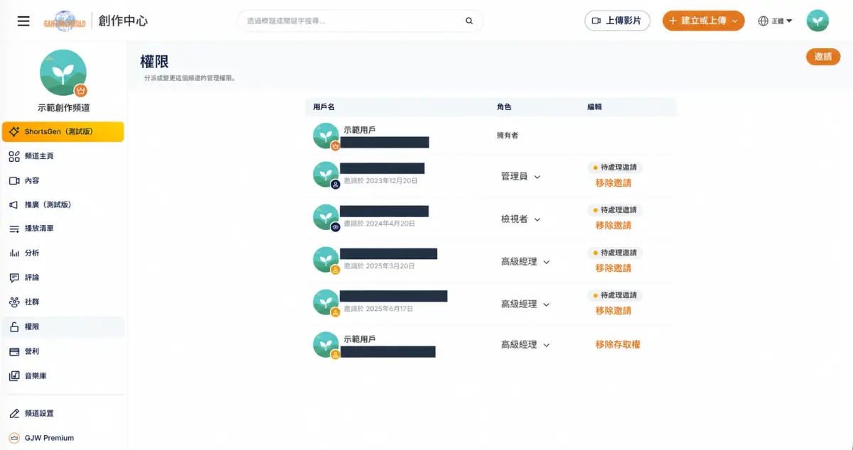Click avatar of user invited 2024年4月20日
853x450 pixels.
coord(326,217)
